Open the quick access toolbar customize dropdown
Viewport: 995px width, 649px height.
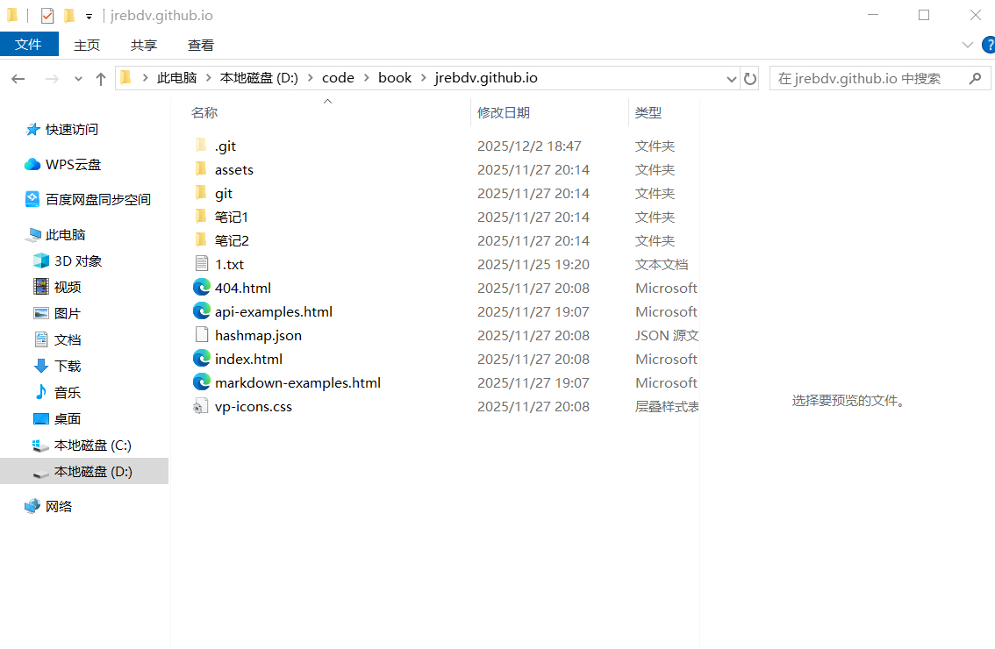[89, 17]
